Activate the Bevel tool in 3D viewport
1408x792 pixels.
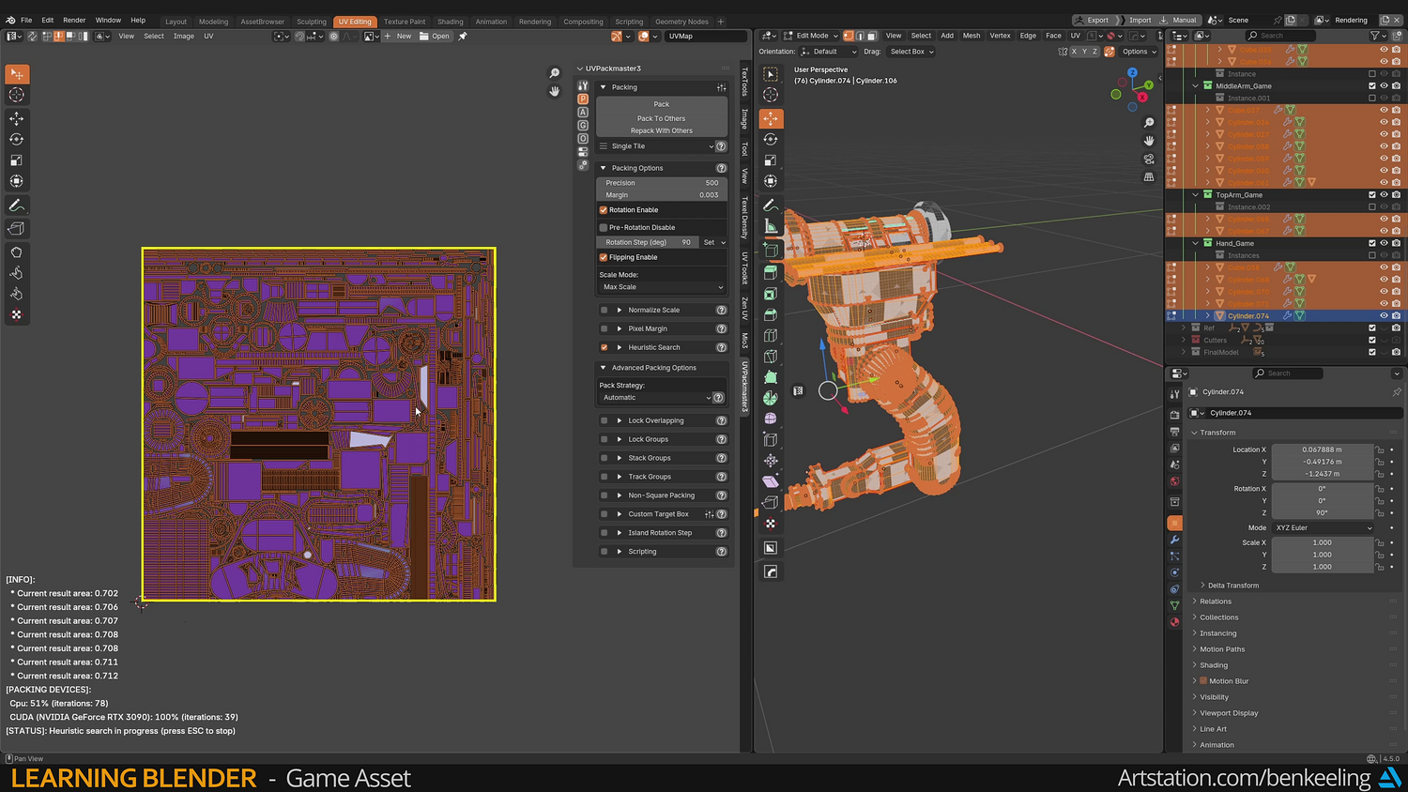point(771,314)
